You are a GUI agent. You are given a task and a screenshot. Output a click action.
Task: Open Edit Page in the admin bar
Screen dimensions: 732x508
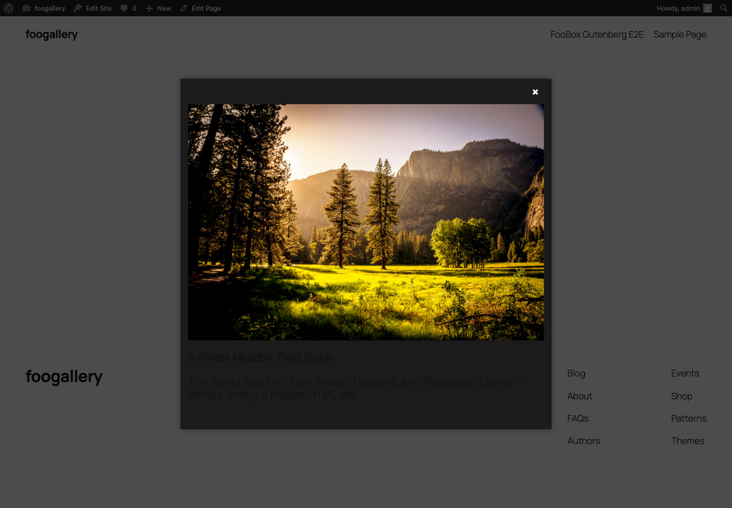(x=200, y=8)
